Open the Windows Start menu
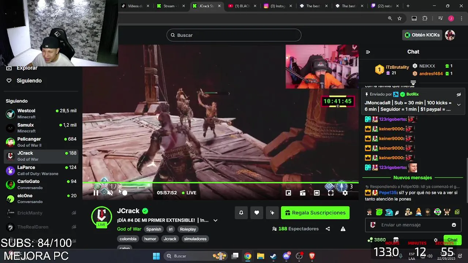The height and width of the screenshot is (263, 468). pos(156,256)
